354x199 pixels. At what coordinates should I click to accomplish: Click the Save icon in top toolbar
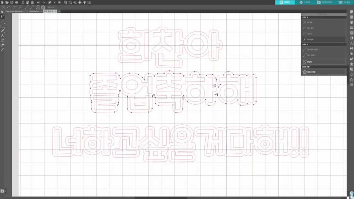pyautogui.click(x=12, y=2)
